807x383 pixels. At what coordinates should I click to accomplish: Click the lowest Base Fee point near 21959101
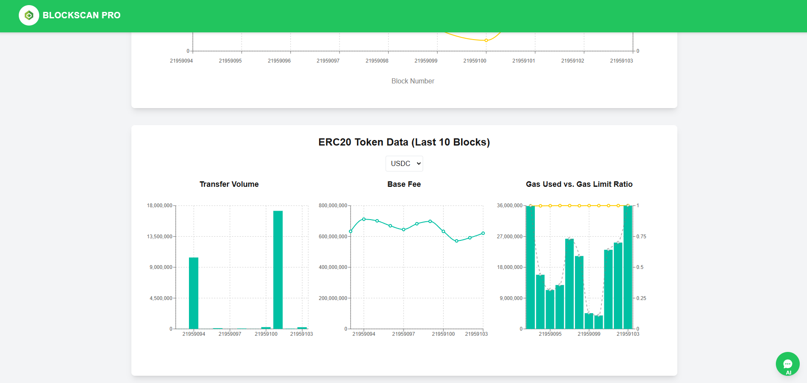[x=456, y=240]
